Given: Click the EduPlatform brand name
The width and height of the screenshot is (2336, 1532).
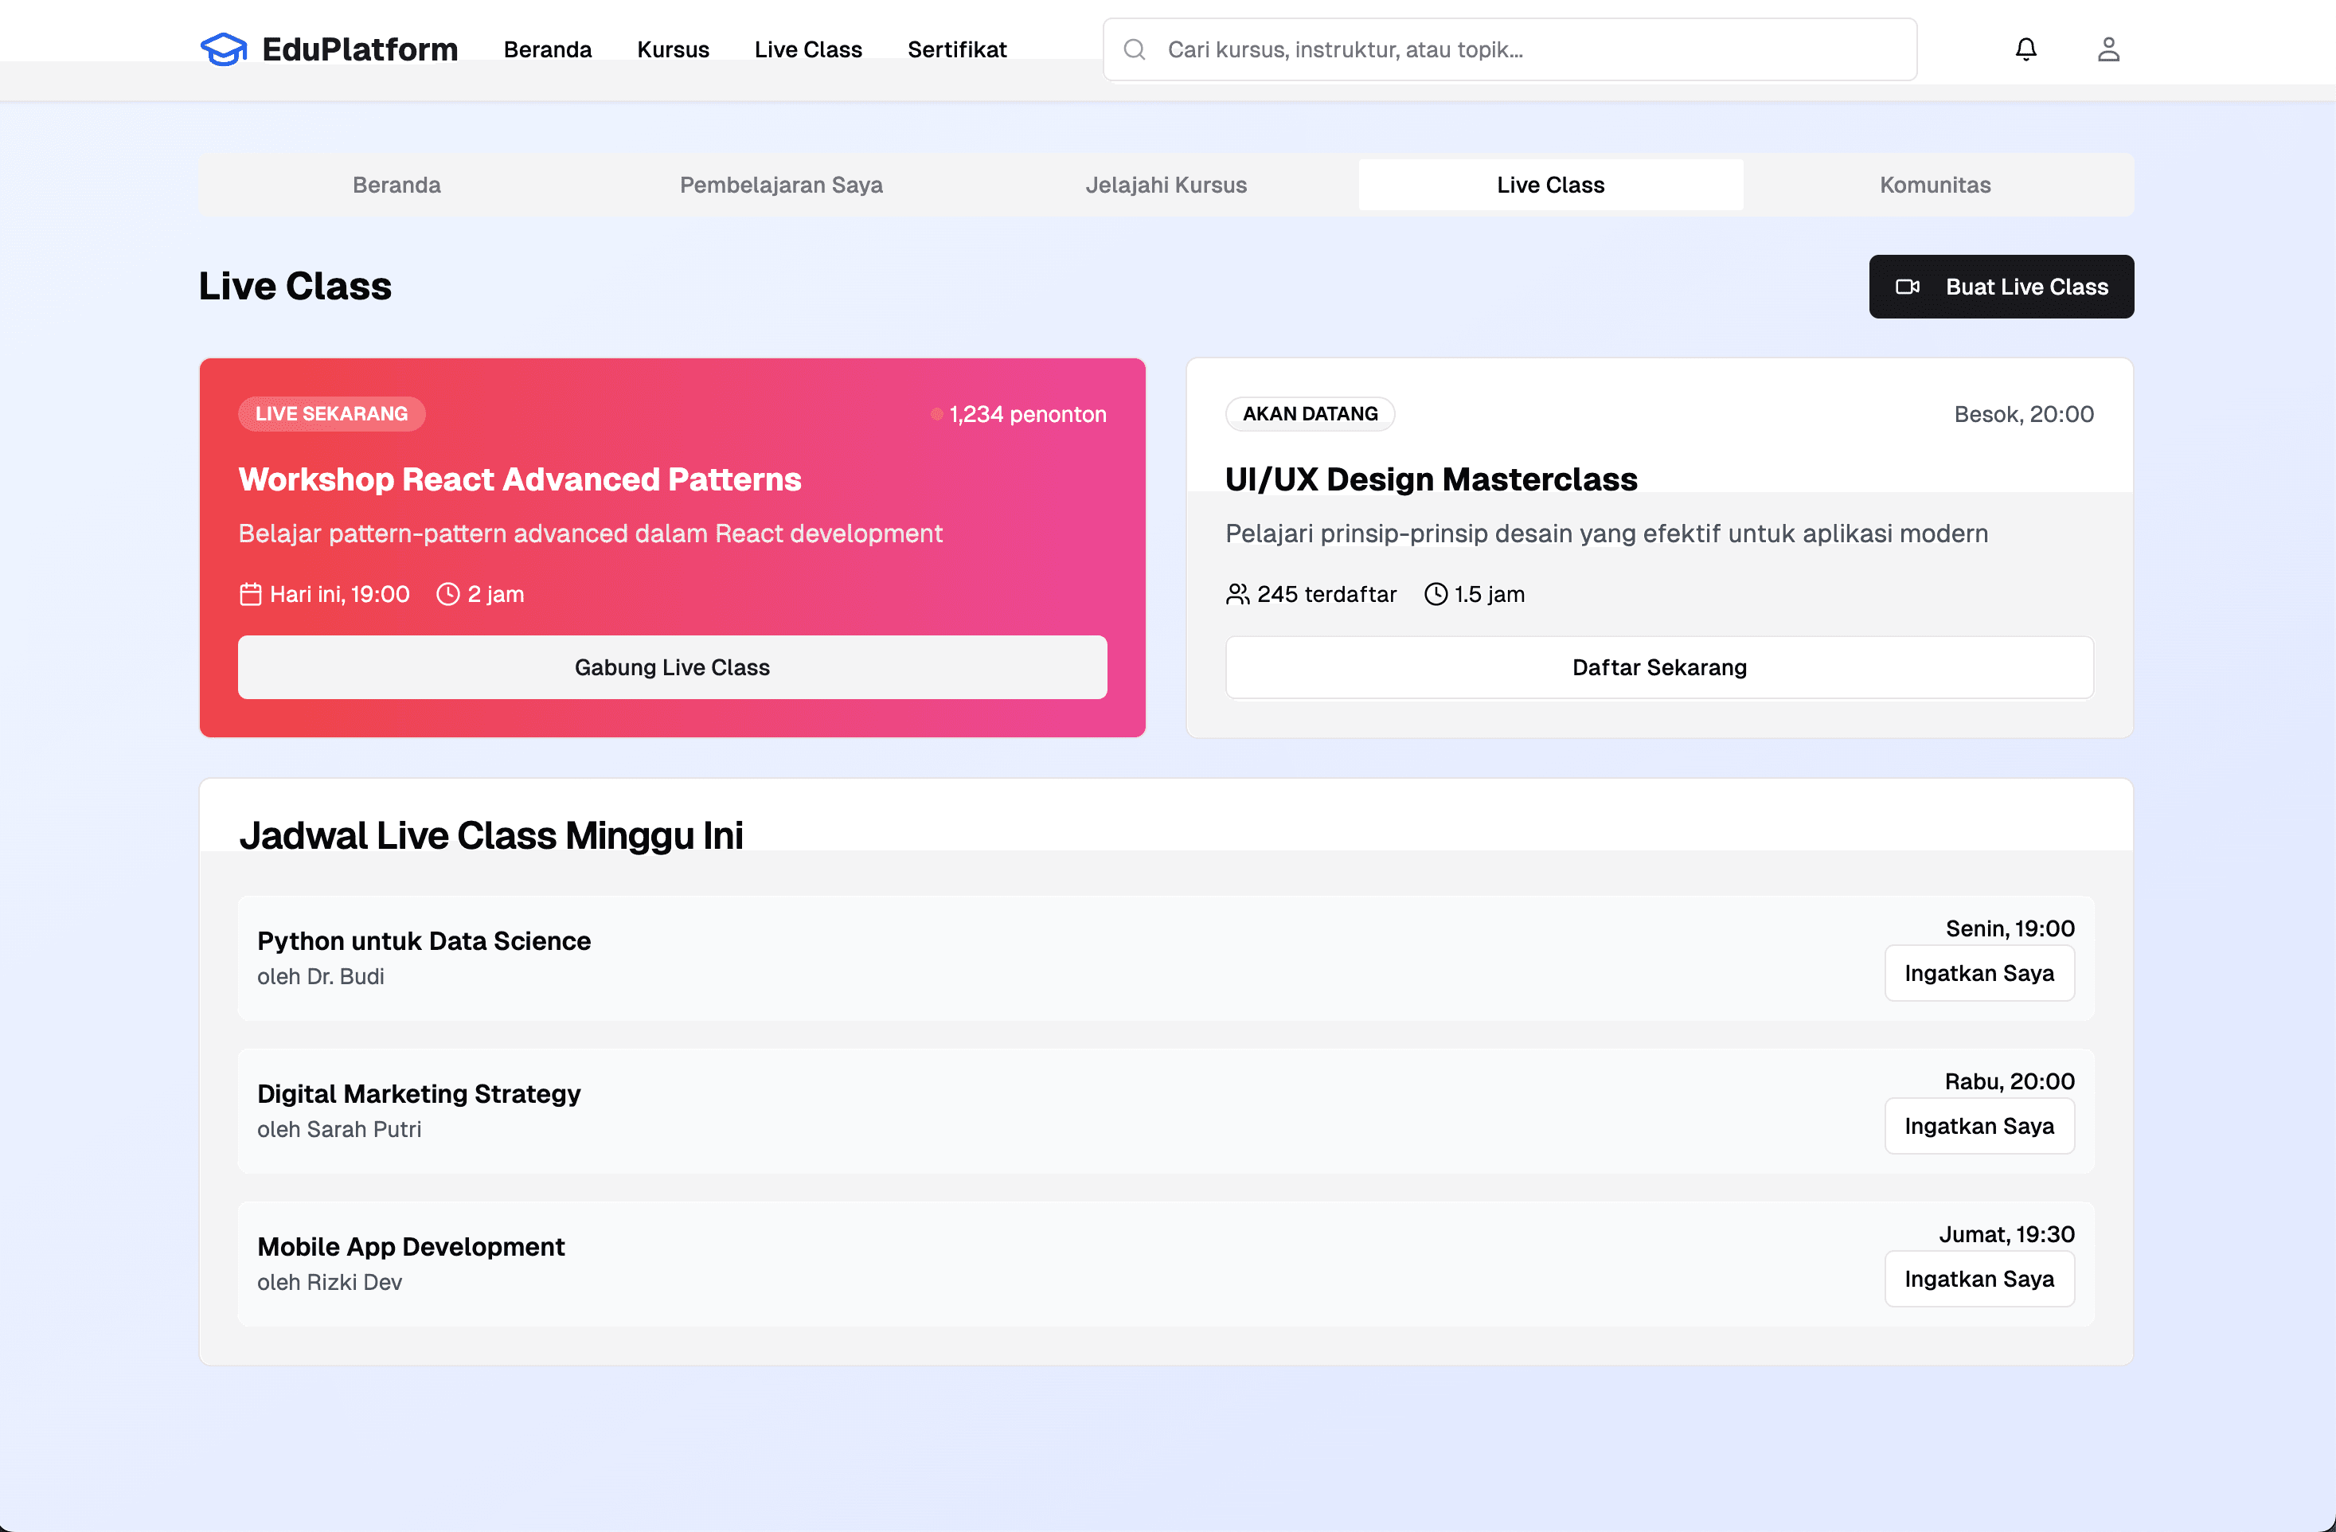Looking at the screenshot, I should click(x=360, y=49).
